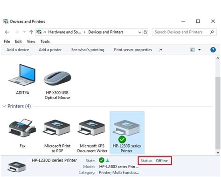Click the scrollbar down arrow
221x177 pixels.
[218, 152]
